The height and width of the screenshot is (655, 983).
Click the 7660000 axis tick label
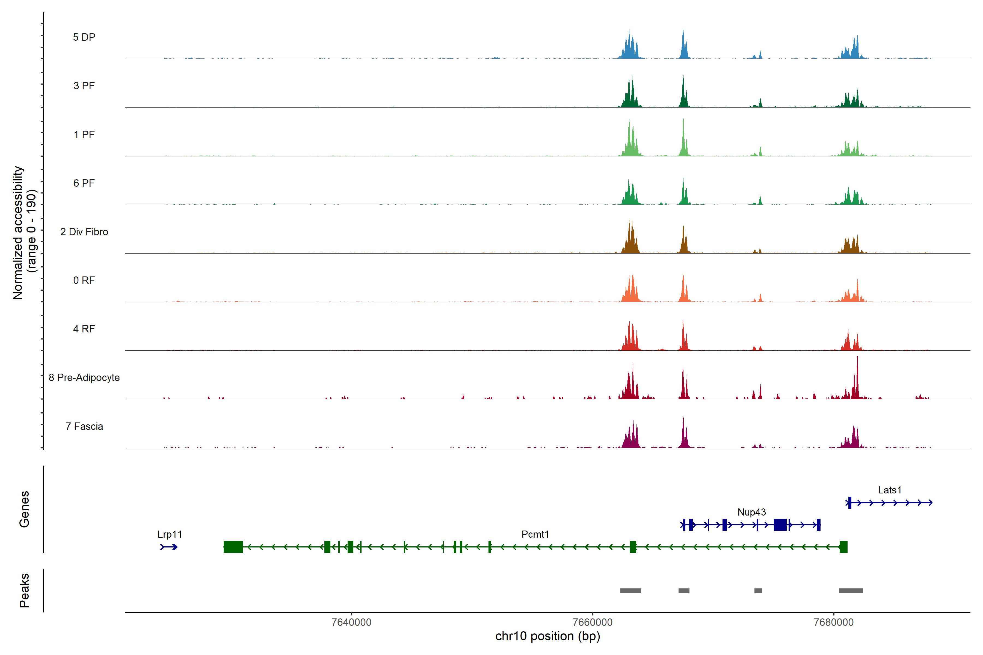[593, 623]
